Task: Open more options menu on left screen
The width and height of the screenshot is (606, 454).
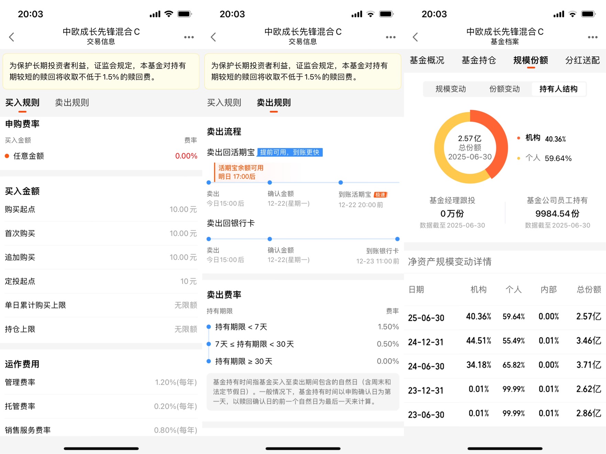Action: click(x=189, y=37)
